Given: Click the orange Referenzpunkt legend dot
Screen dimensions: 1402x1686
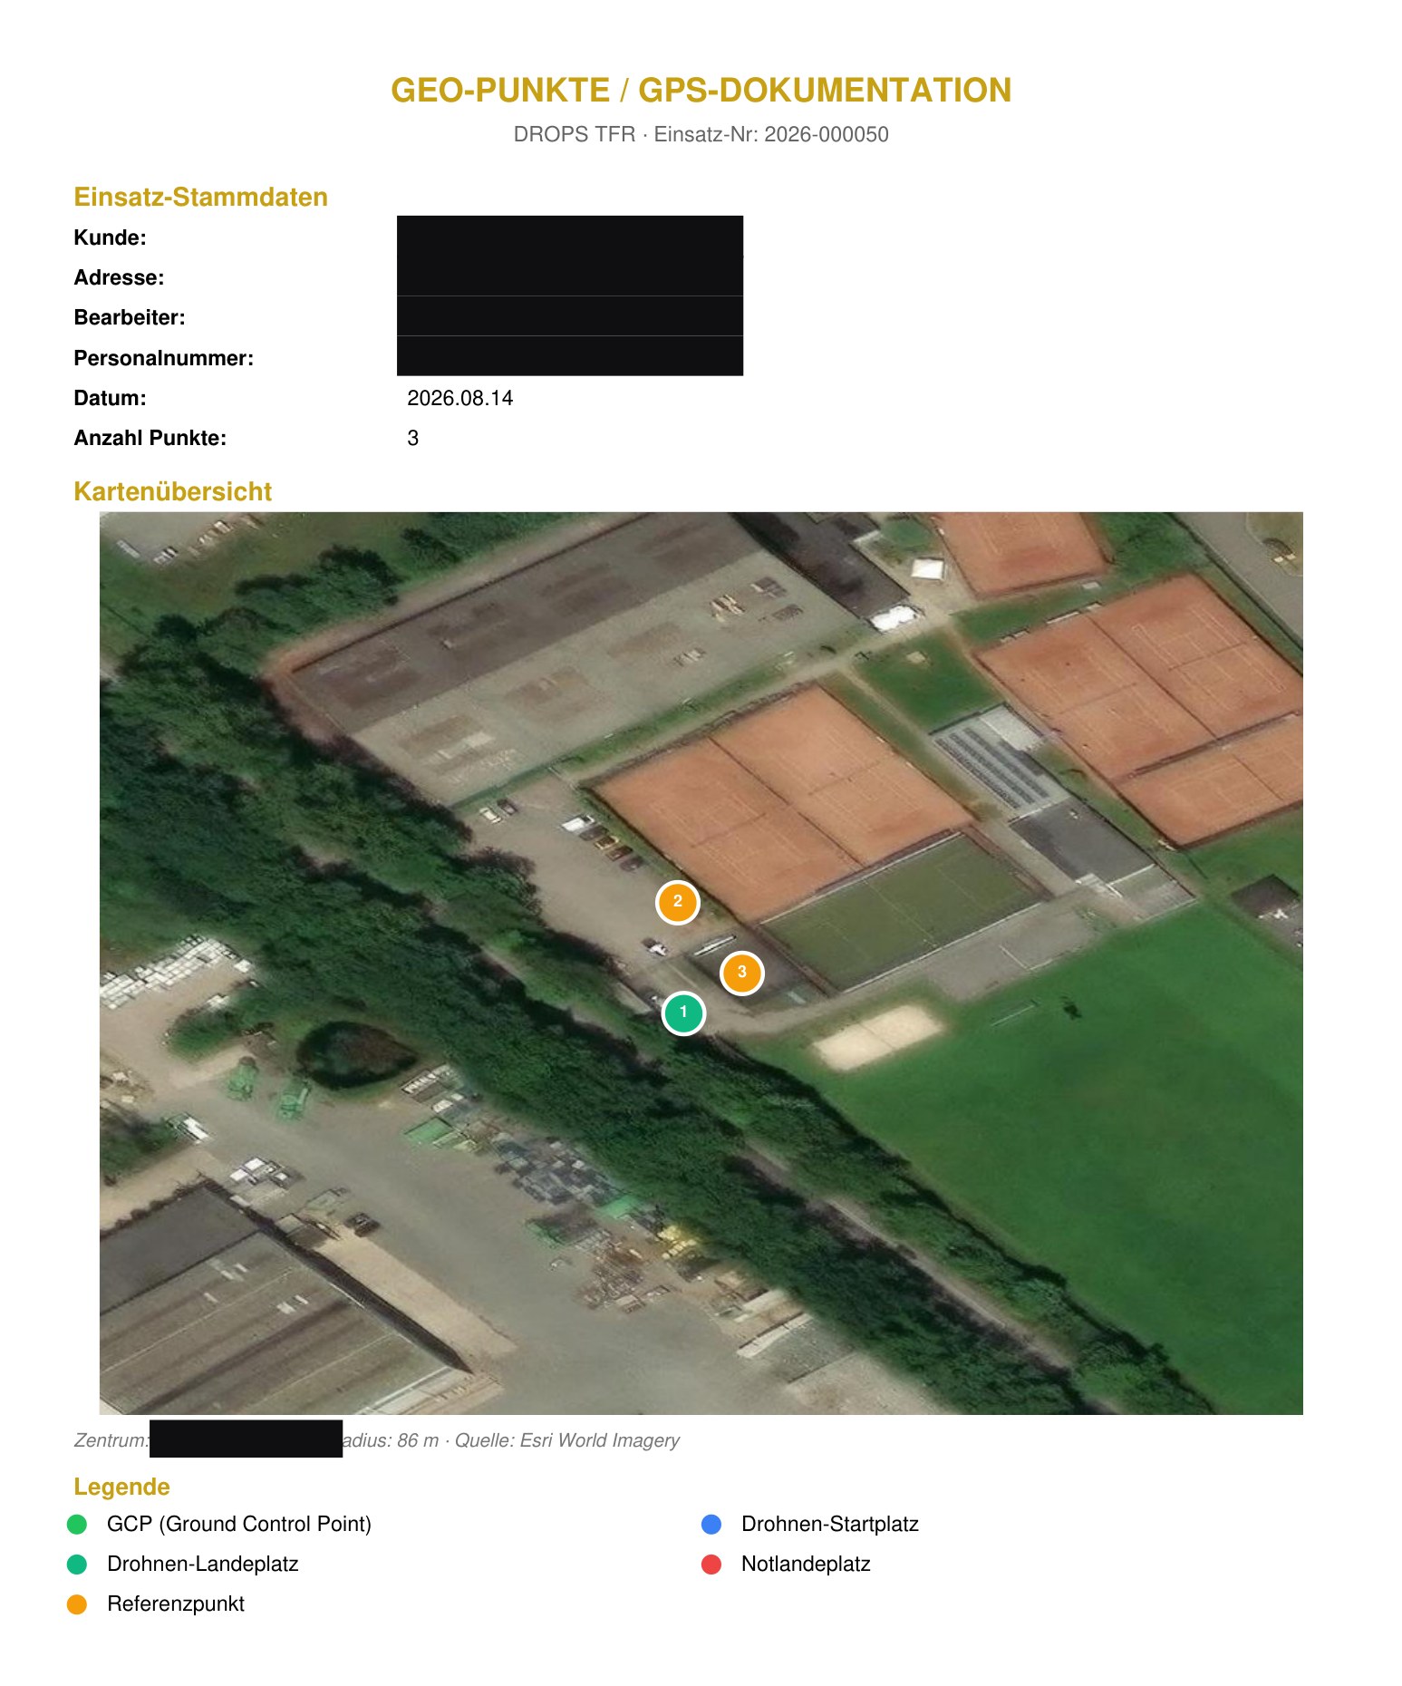Looking at the screenshot, I should [x=77, y=1604].
